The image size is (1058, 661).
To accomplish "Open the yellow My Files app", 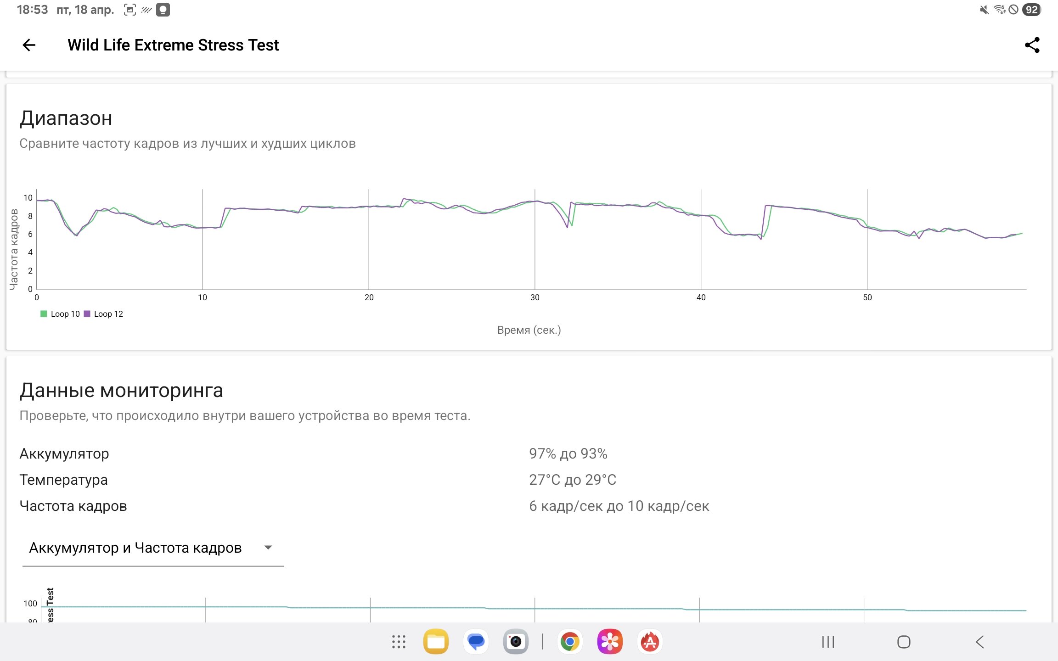I will (436, 642).
